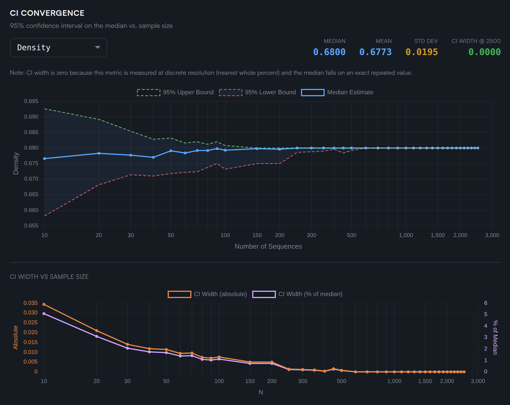
Task: Click the purple CI Width percent legend swatch
Action: (x=264, y=294)
